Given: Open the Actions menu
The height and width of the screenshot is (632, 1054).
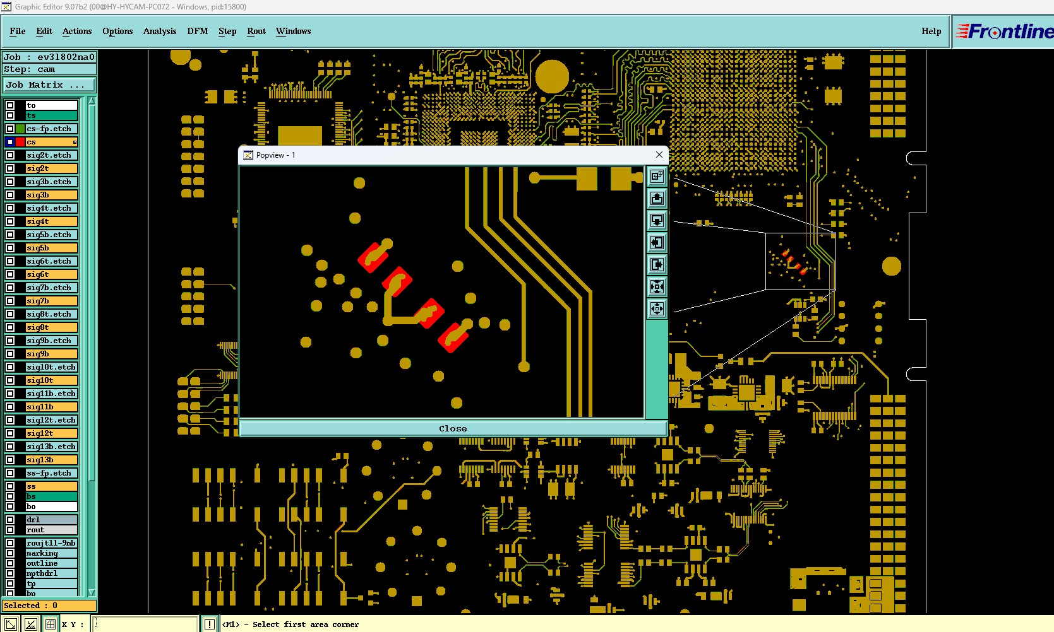Looking at the screenshot, I should pyautogui.click(x=77, y=31).
